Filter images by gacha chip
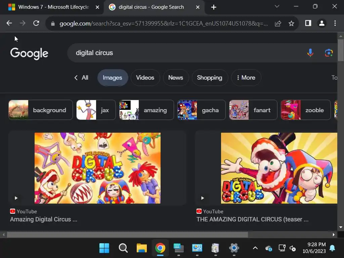 [202, 110]
